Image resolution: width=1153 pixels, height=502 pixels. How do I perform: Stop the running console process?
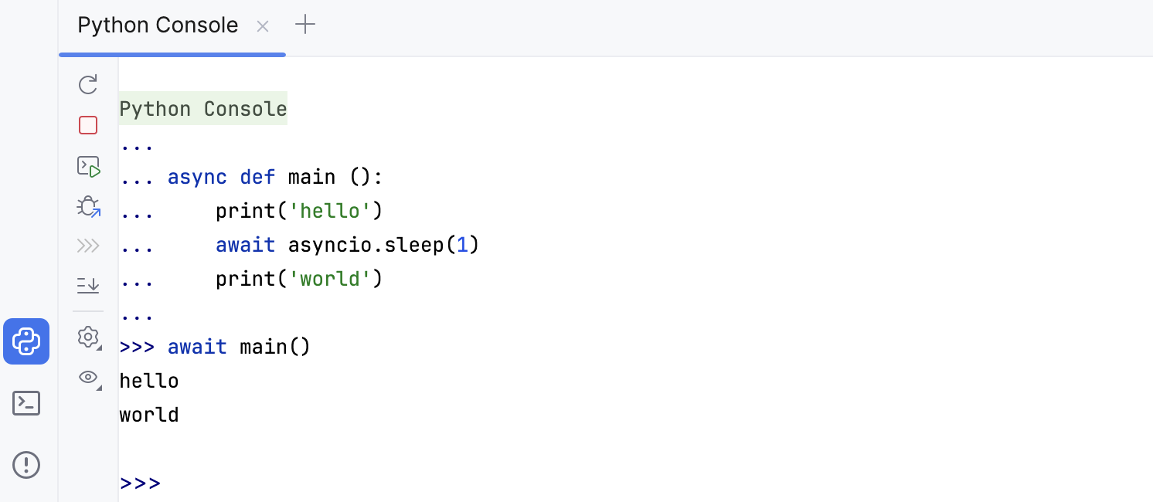tap(87, 124)
